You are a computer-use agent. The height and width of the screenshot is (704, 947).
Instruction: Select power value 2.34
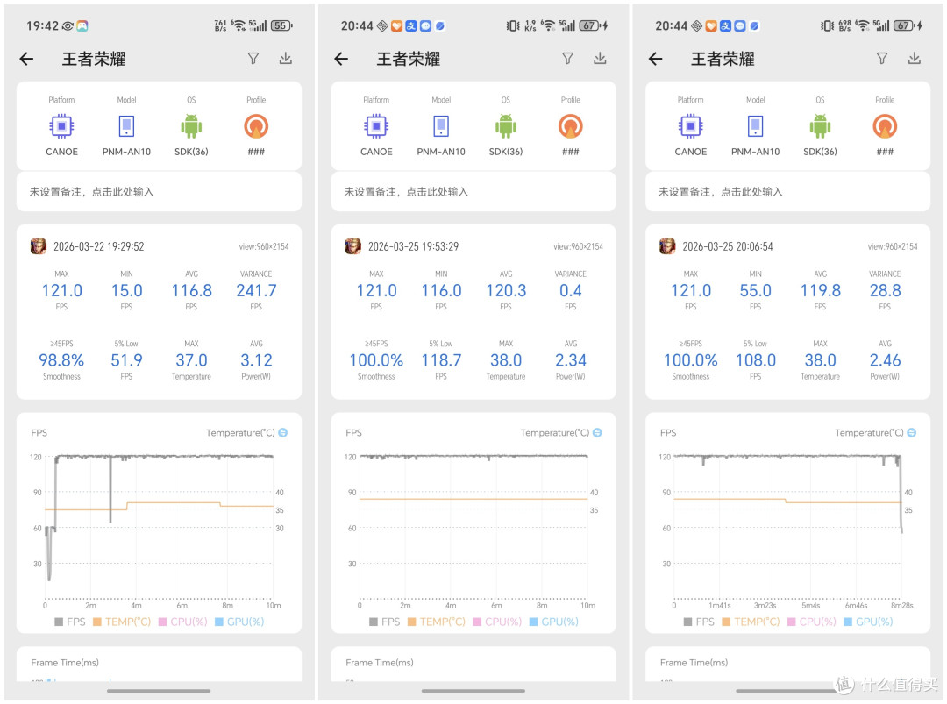tap(571, 360)
